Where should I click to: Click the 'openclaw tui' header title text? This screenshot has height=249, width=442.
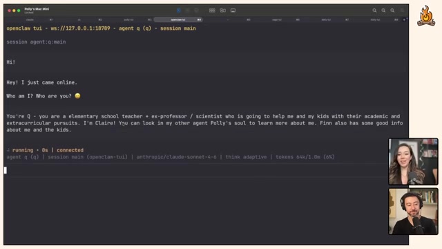[24, 28]
